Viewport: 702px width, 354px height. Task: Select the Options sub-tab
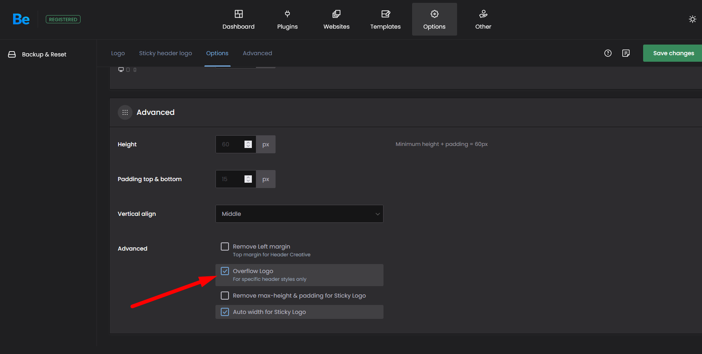coord(217,53)
